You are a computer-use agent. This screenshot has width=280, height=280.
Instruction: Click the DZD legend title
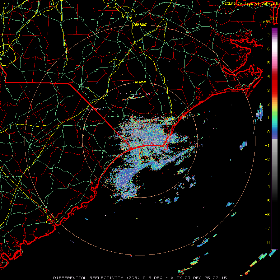[x=273, y=18]
